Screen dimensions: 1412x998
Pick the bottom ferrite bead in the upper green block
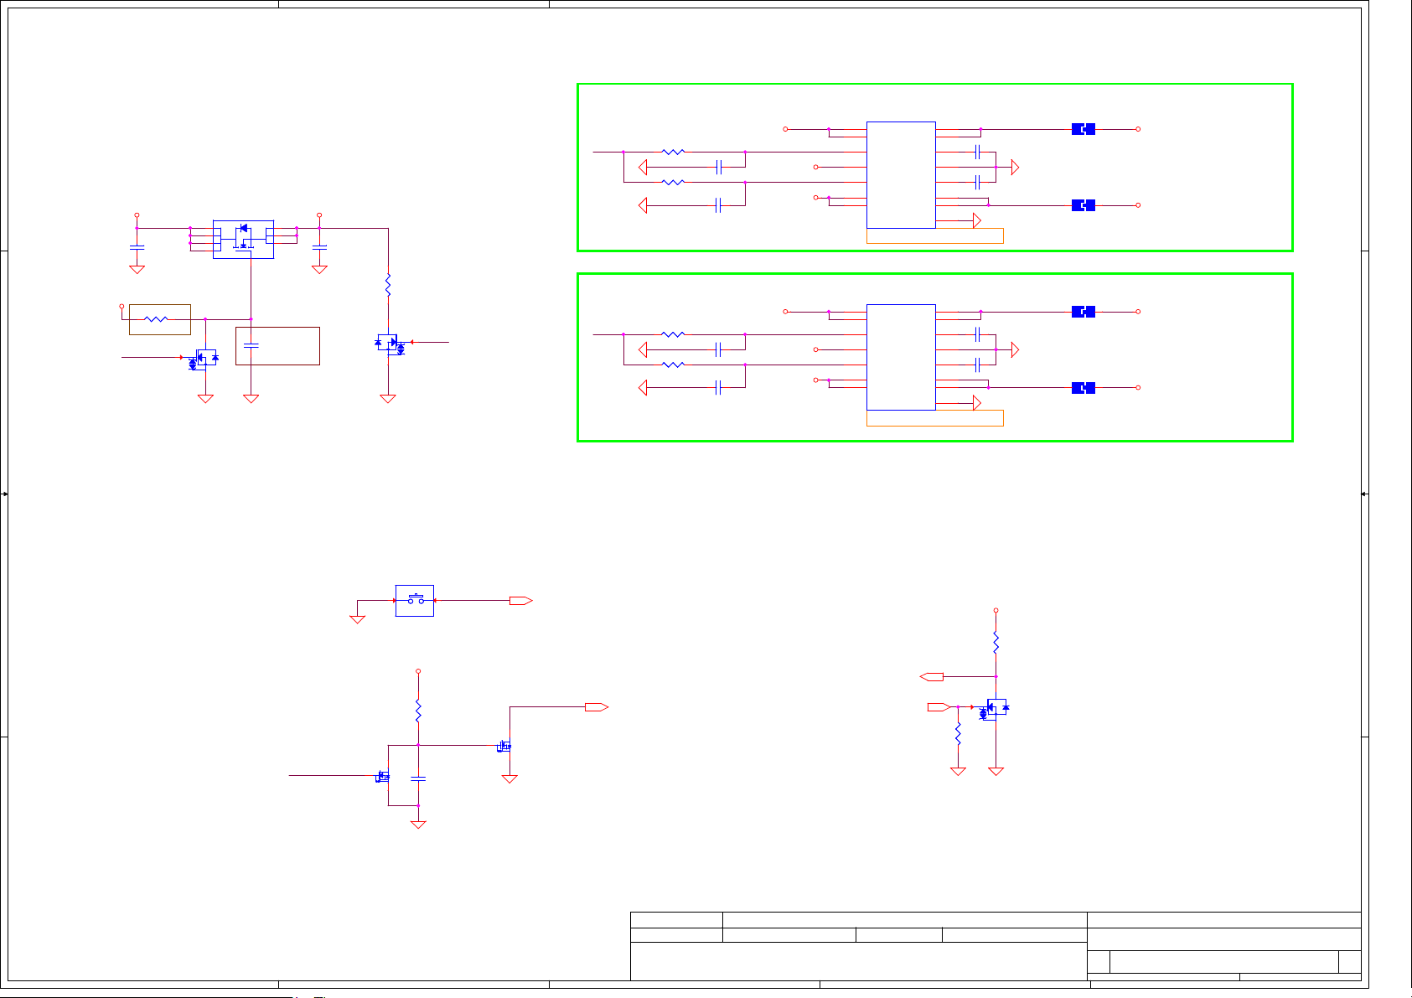point(1084,205)
